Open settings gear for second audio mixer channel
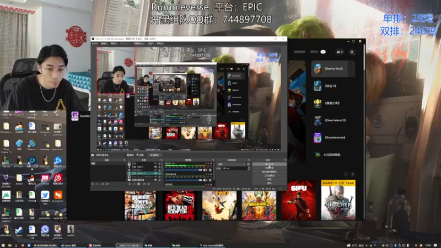441x248 pixels. click(210, 180)
